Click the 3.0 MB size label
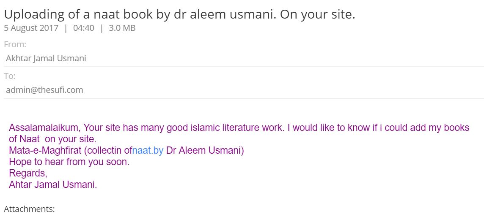This screenshot has width=484, height=217. [x=122, y=28]
